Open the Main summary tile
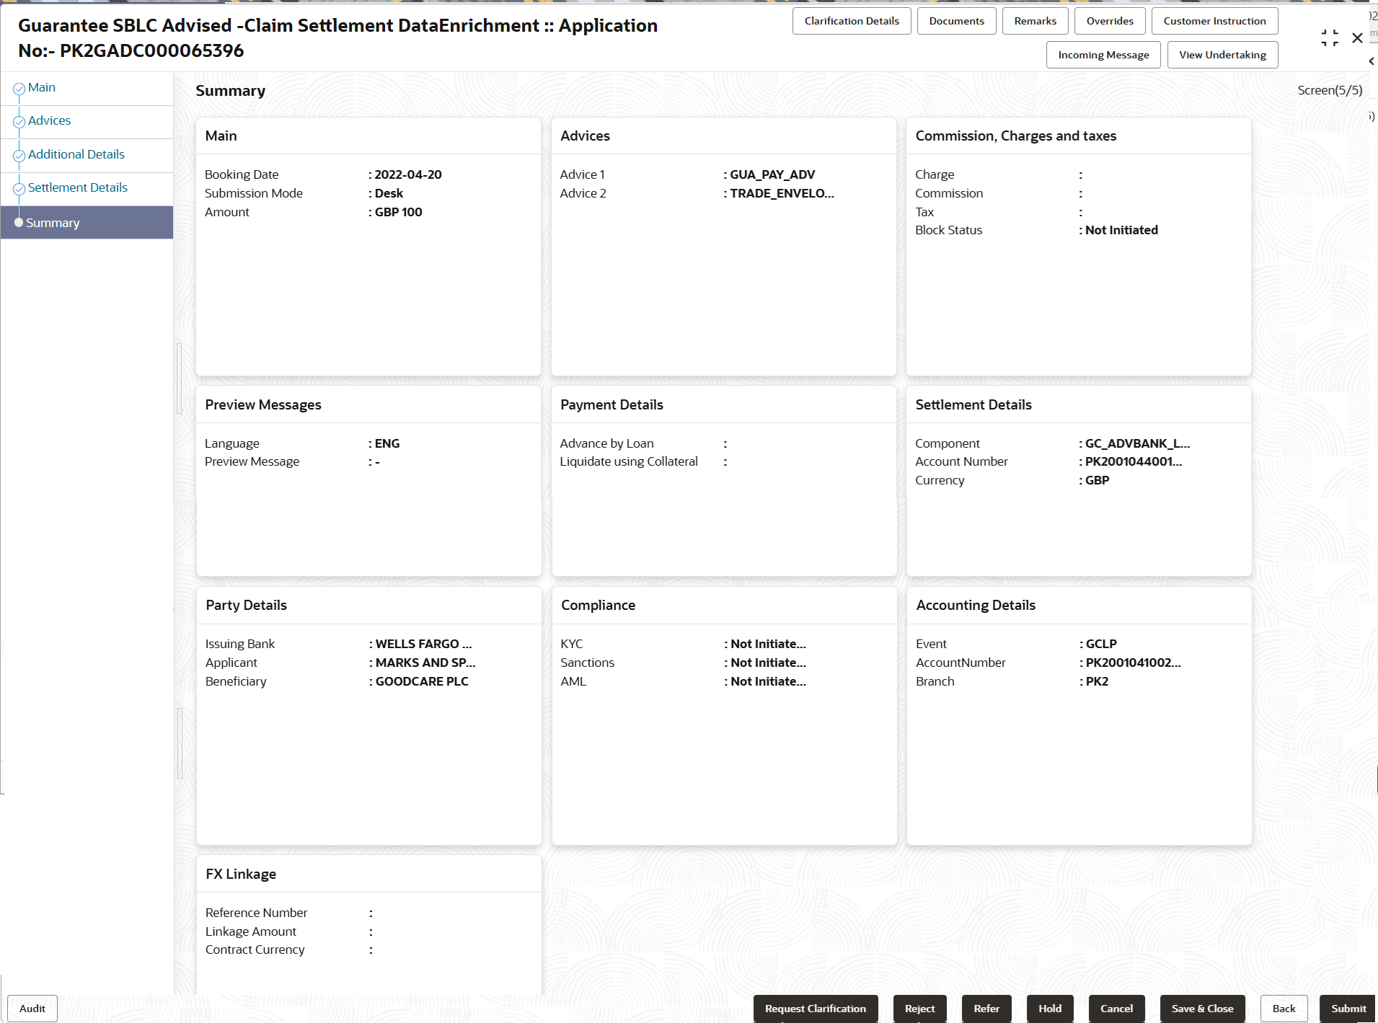Viewport: 1378px width, 1023px height. [x=368, y=247]
